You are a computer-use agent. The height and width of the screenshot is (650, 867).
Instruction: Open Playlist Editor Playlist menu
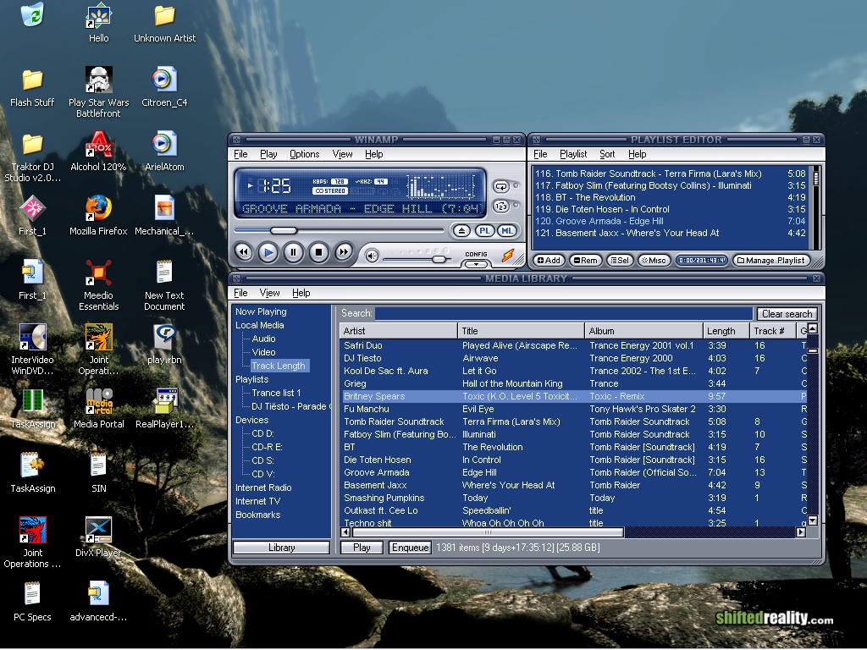pyautogui.click(x=573, y=154)
